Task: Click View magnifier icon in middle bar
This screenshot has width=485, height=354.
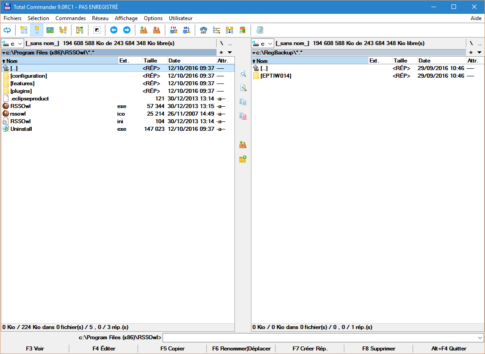Action: tap(243, 74)
